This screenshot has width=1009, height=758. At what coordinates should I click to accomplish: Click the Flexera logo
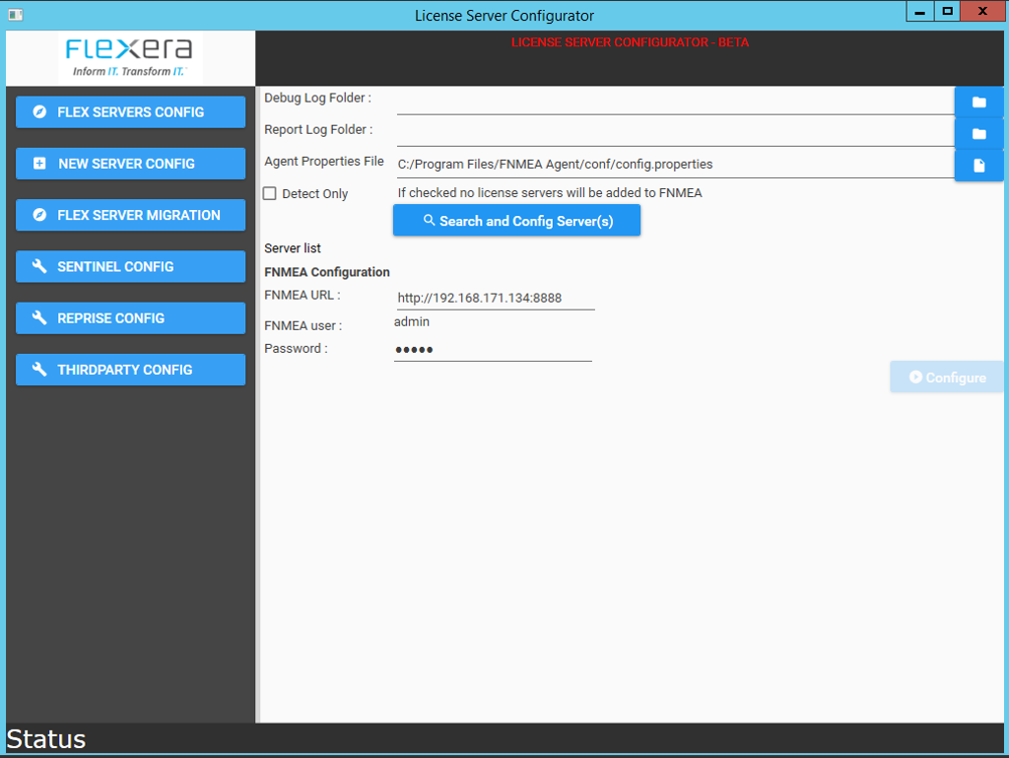coord(130,57)
